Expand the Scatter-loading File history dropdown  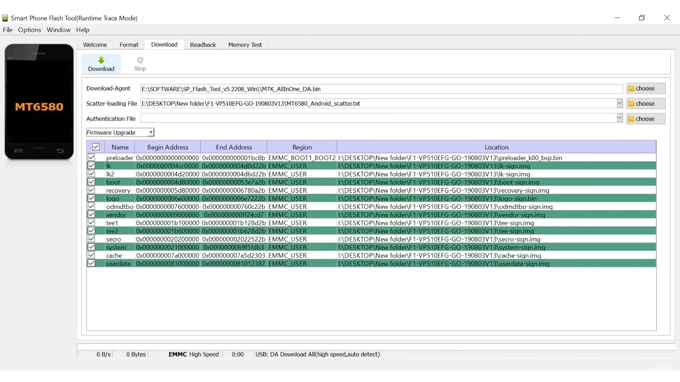(620, 103)
